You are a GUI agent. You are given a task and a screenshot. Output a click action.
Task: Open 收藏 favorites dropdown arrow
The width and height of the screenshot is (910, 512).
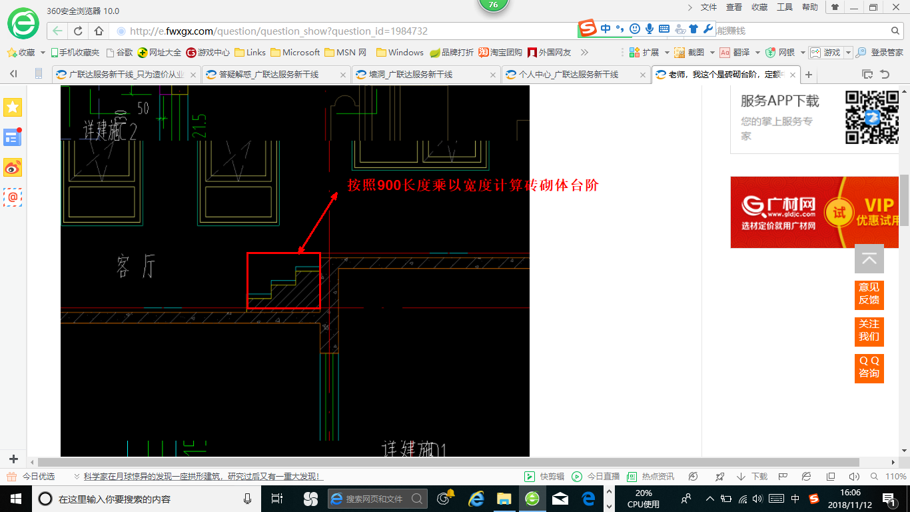point(43,52)
